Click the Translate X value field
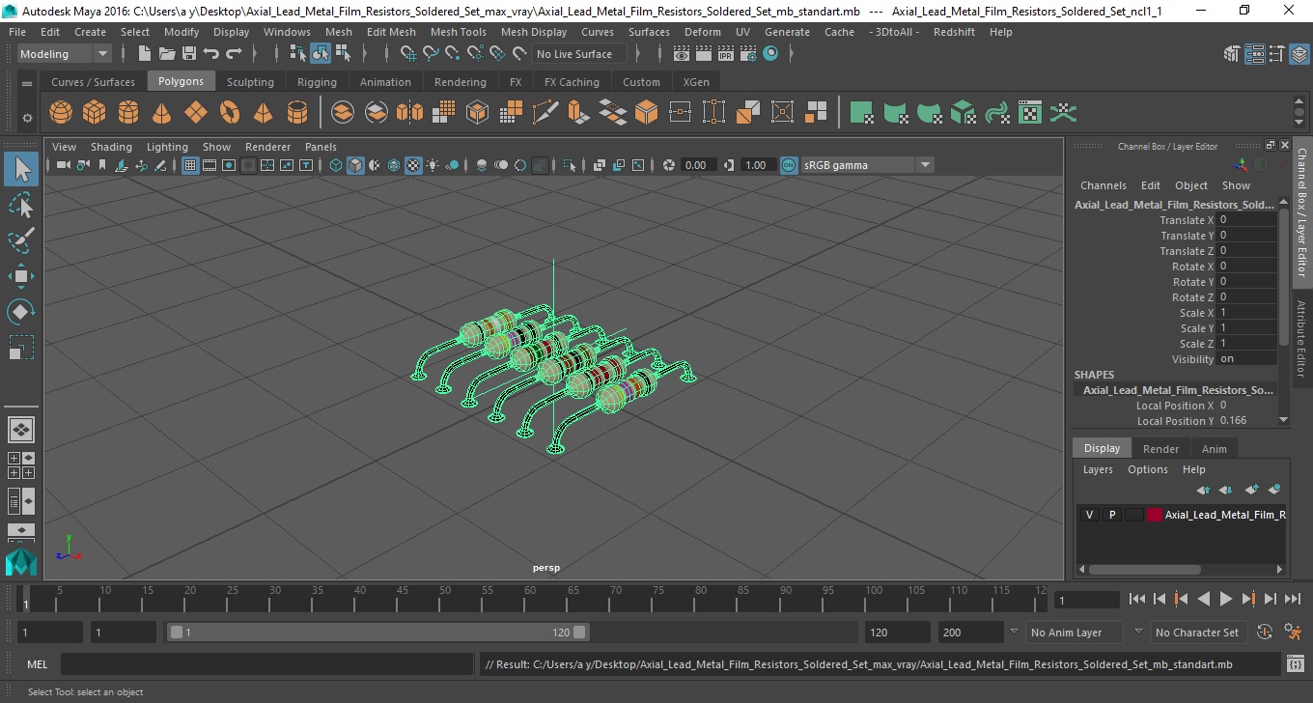The height and width of the screenshot is (703, 1313). tap(1246, 220)
